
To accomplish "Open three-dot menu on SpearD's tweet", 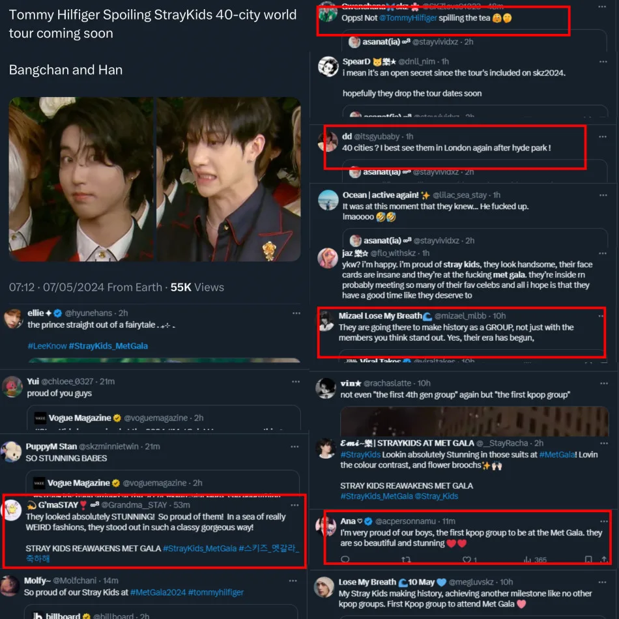I will 603,62.
